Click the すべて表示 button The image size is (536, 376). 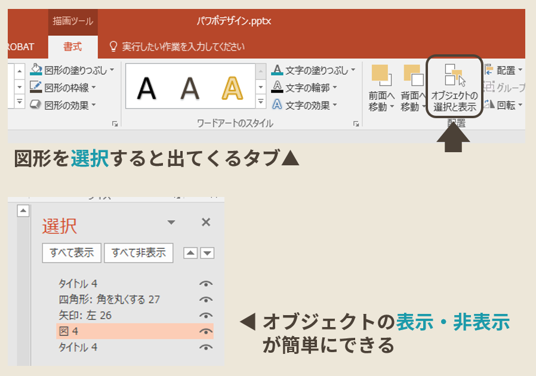(x=72, y=253)
